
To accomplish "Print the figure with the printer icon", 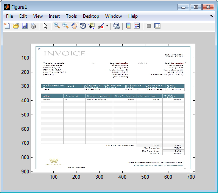I will [33, 26].
